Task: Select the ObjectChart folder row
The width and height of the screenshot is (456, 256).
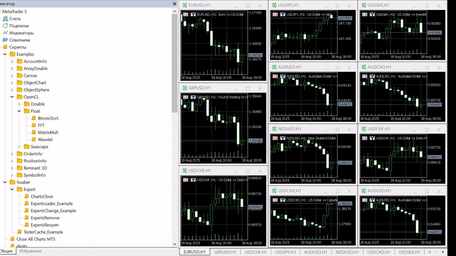Action: click(x=31, y=82)
